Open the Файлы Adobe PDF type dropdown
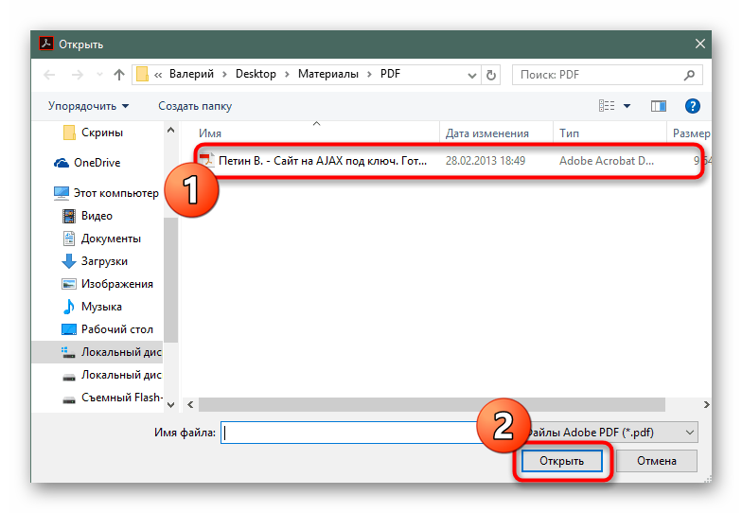This screenshot has height=513, width=742. tap(610, 432)
